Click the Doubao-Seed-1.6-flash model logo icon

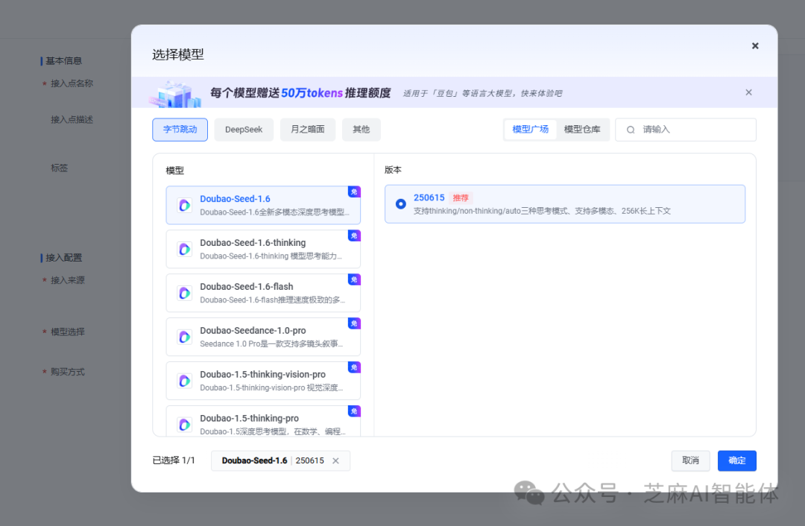pos(184,293)
